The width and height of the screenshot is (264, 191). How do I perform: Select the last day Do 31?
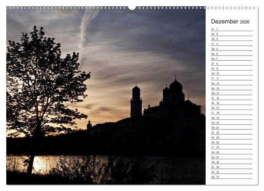click(x=231, y=177)
